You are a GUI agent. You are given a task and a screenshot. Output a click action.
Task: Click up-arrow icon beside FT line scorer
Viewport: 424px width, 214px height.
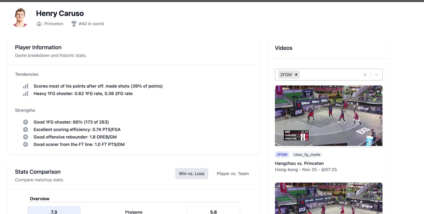(x=26, y=145)
